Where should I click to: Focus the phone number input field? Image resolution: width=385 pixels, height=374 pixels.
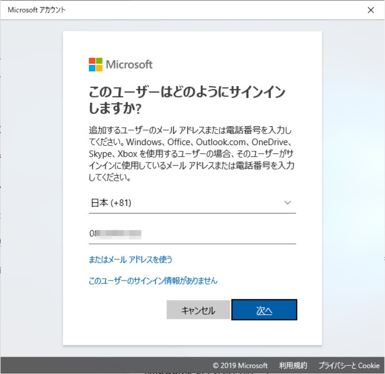217,234
